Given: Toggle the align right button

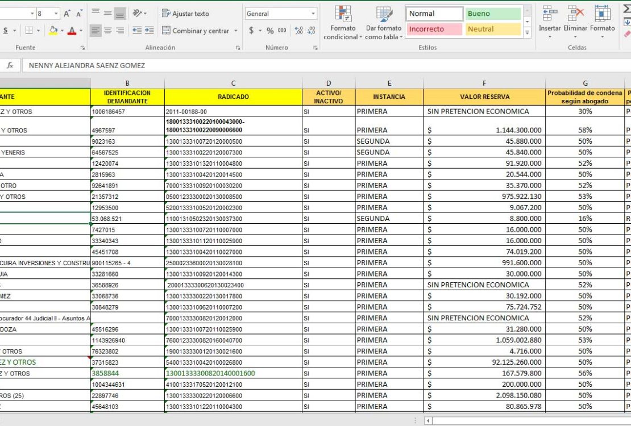Looking at the screenshot, I should pos(120,31).
